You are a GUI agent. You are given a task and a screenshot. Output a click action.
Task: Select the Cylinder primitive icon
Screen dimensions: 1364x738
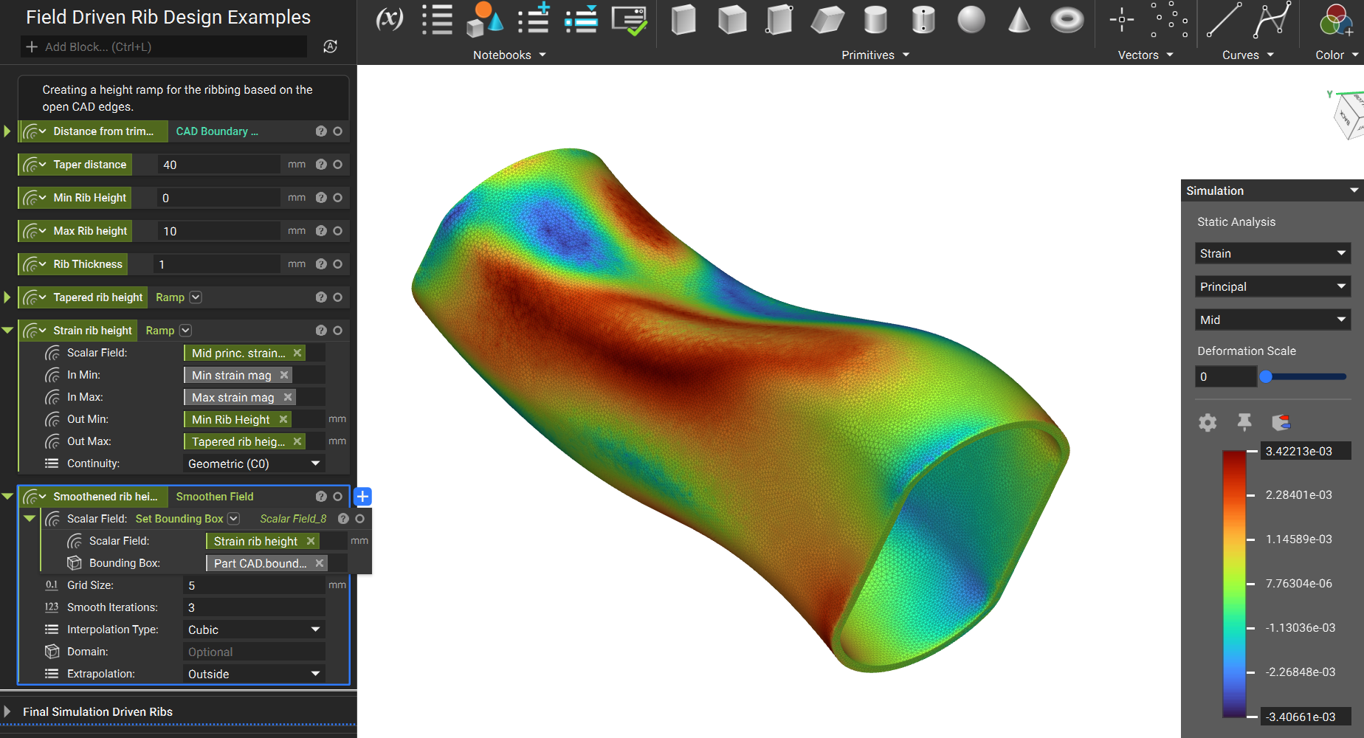(875, 20)
